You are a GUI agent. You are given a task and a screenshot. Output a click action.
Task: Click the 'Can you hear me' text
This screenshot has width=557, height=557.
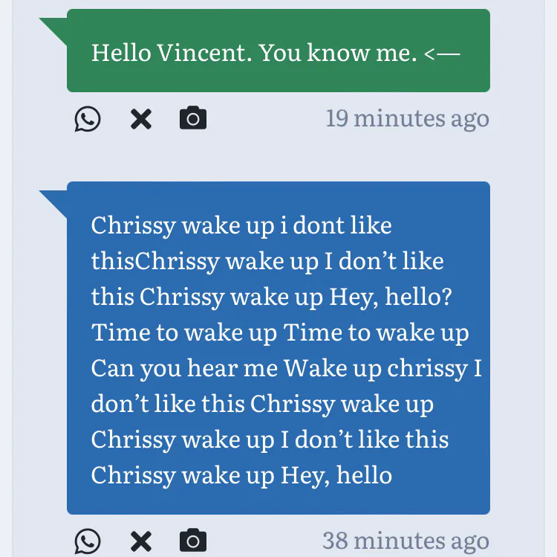coord(184,368)
